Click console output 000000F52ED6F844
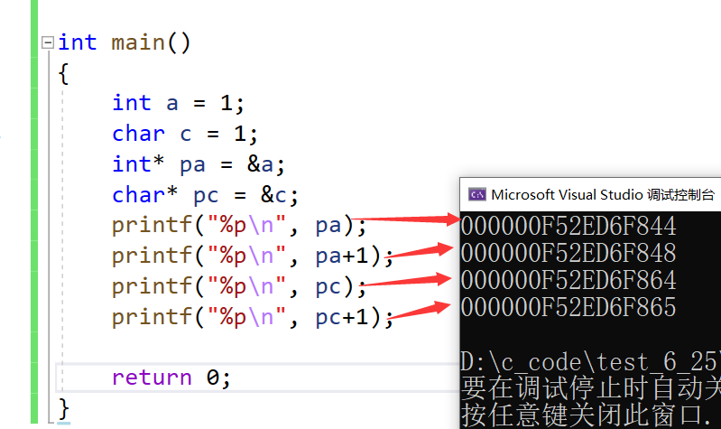This screenshot has height=429, width=721. pos(568,226)
